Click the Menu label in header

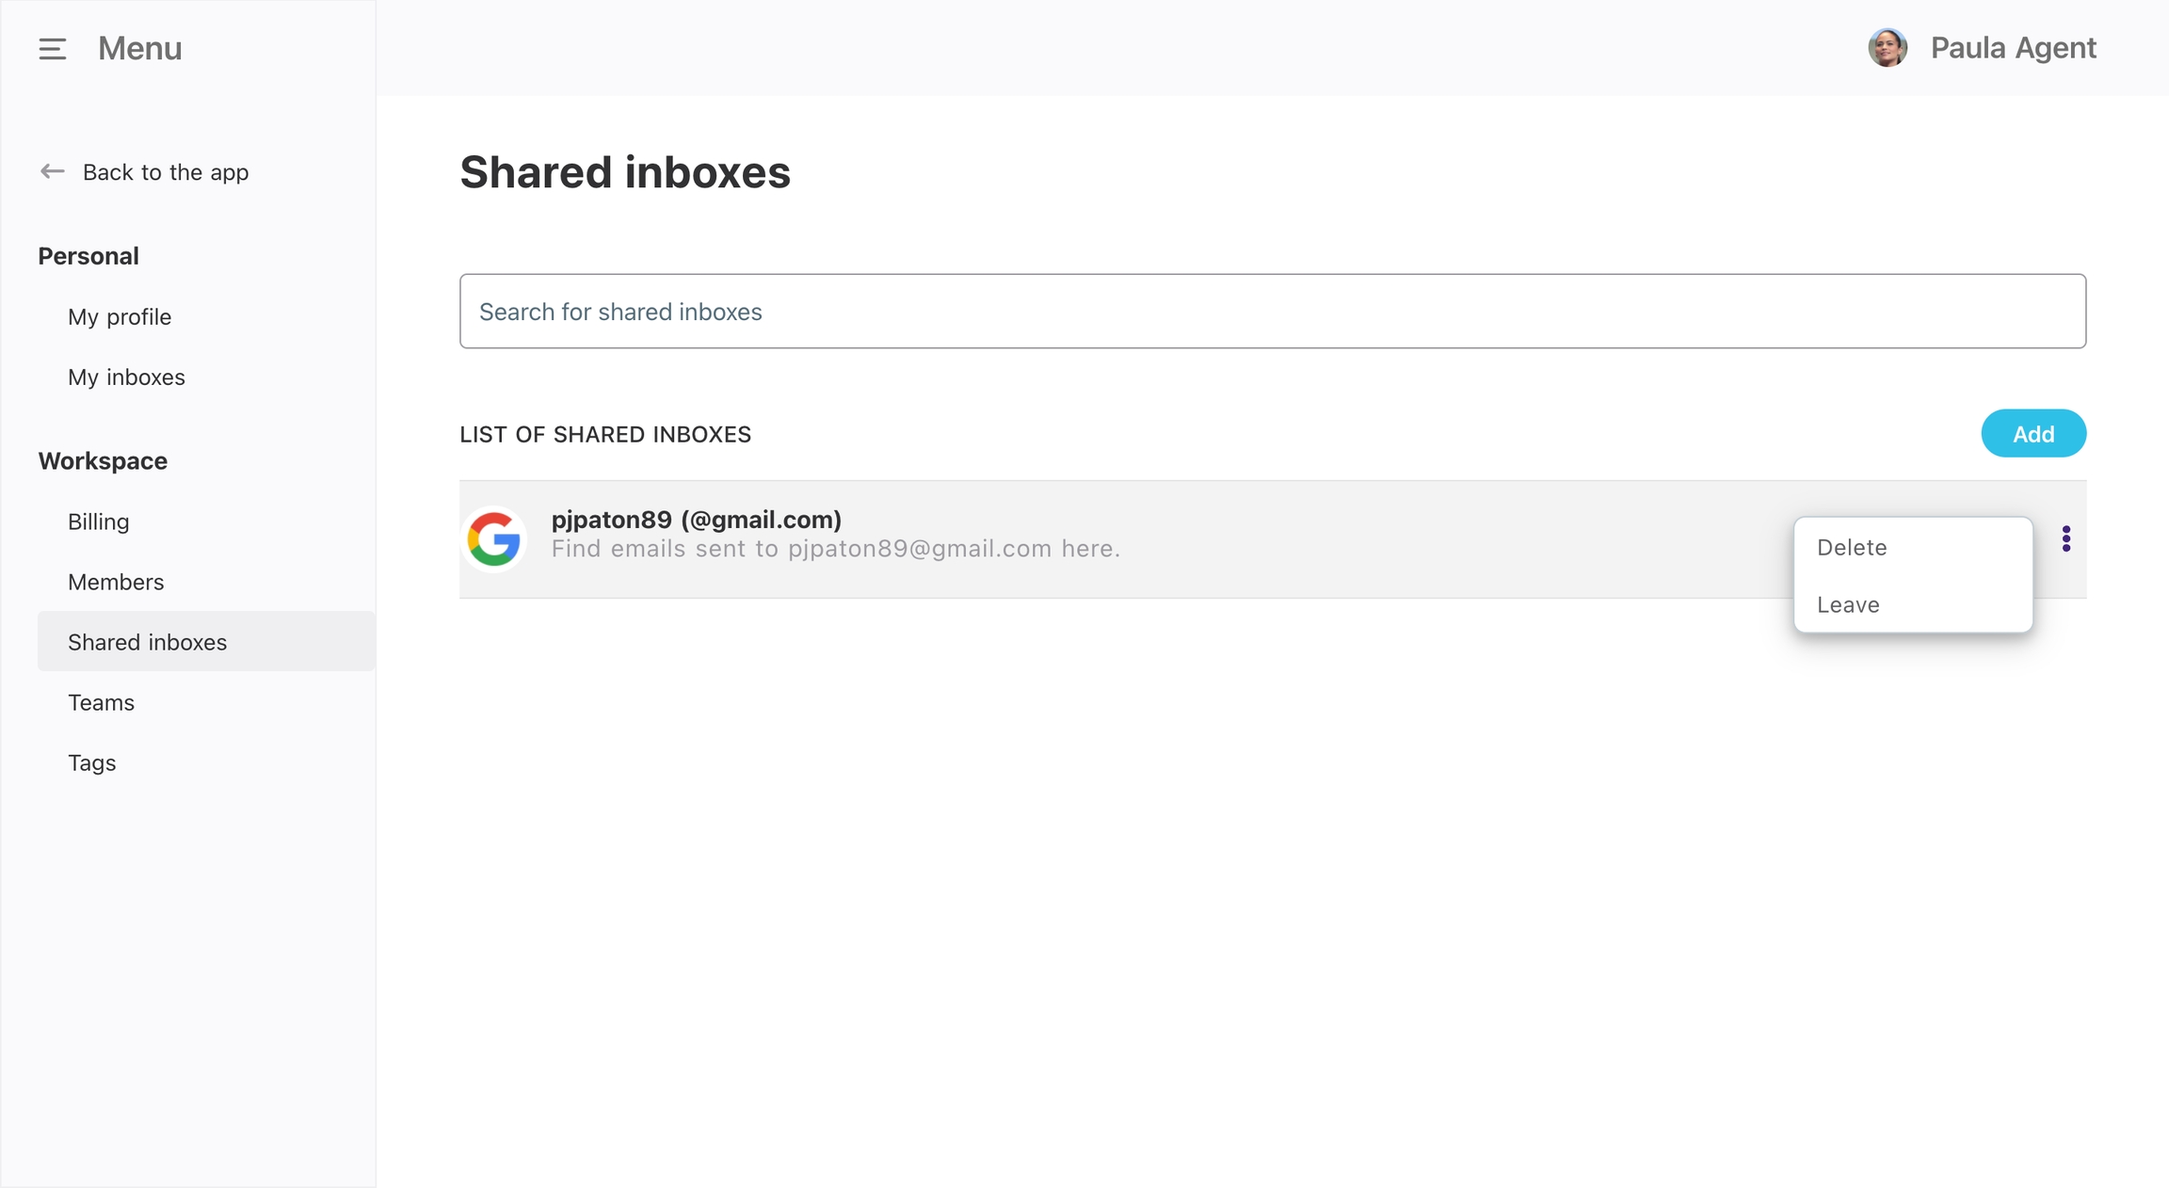pyautogui.click(x=139, y=49)
